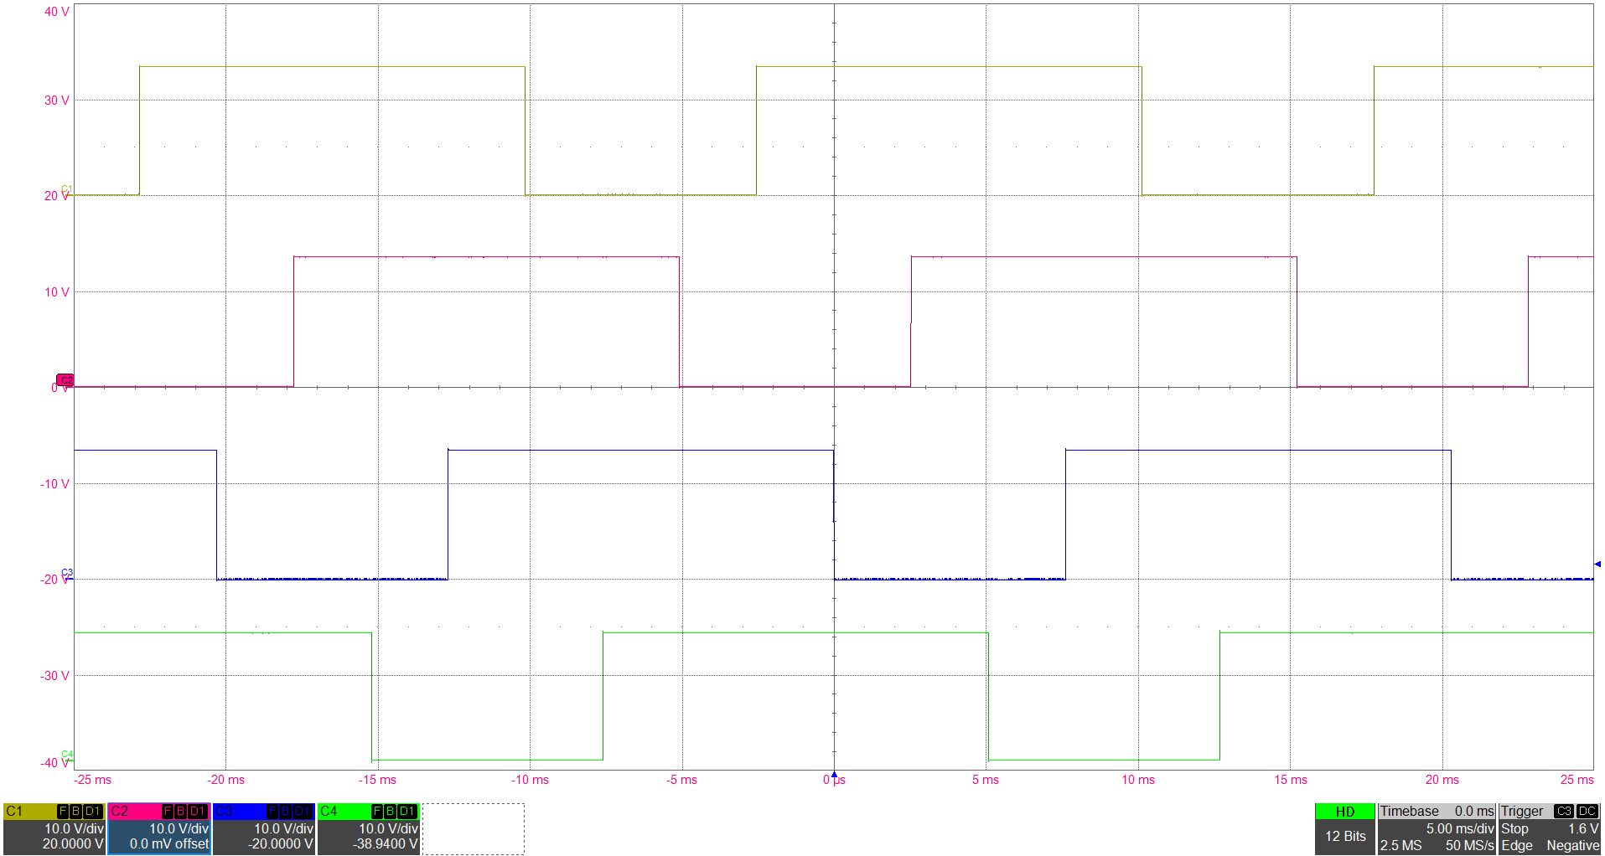Click the 12 Bits resolution label

coord(1346,836)
